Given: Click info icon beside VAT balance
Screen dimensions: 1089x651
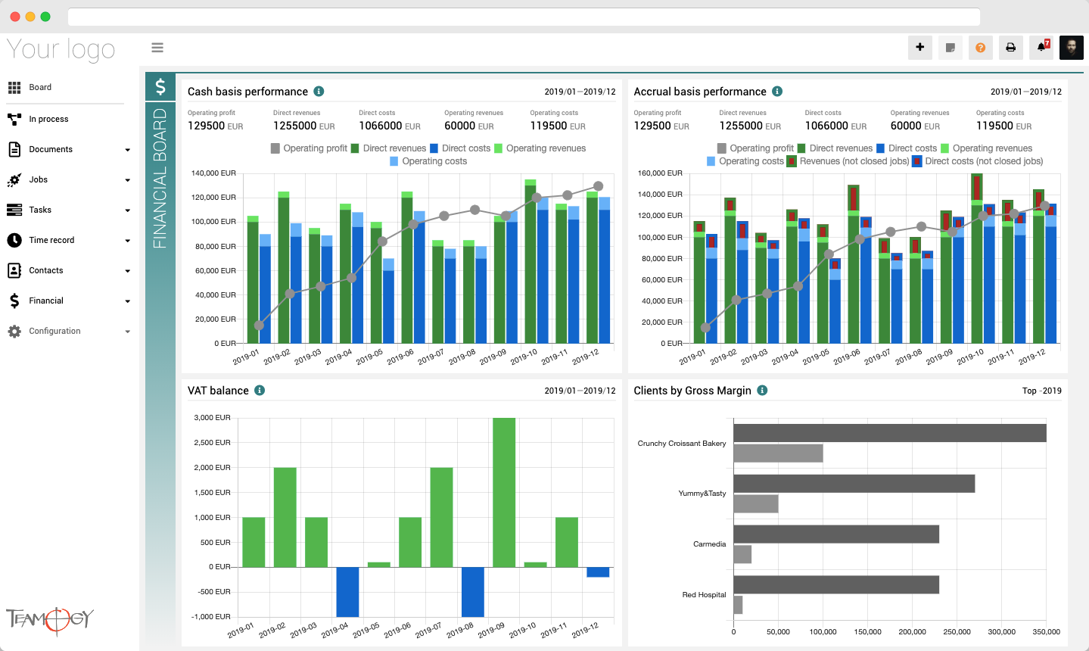Looking at the screenshot, I should [x=260, y=391].
